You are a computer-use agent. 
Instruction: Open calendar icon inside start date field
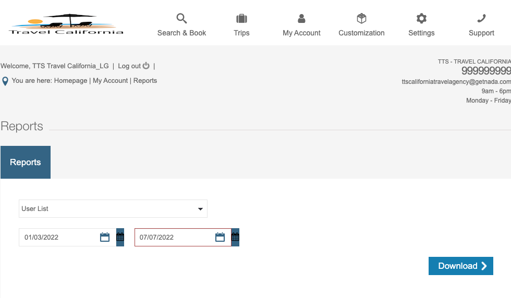(x=105, y=237)
